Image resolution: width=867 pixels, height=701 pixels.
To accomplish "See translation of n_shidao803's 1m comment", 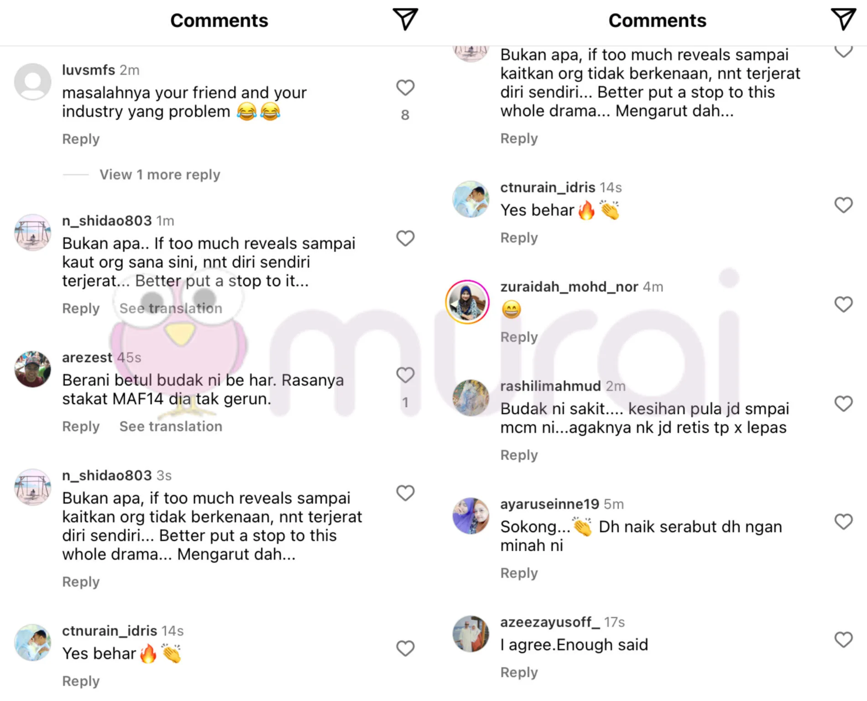I will pos(171,308).
